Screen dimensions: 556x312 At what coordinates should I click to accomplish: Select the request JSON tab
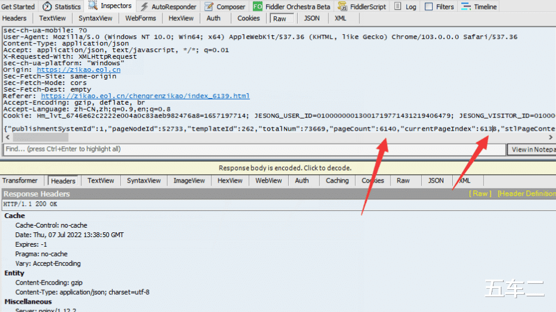pos(312,18)
